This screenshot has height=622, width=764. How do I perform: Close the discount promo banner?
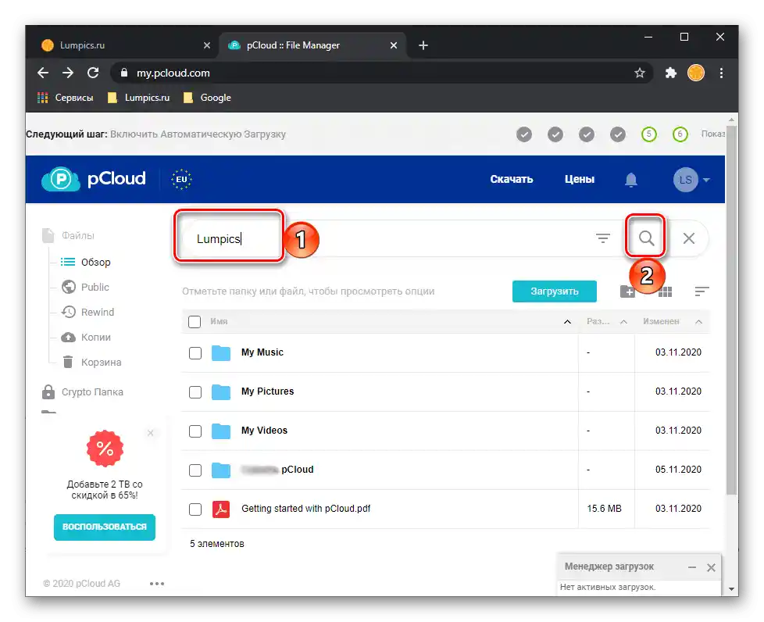(x=151, y=433)
